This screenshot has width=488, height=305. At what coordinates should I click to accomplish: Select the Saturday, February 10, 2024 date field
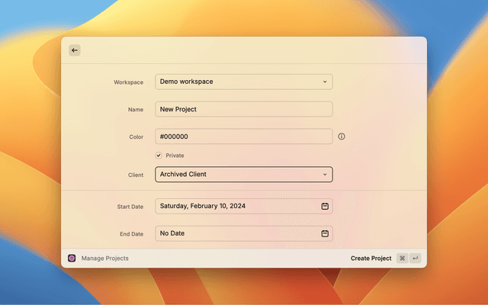[236, 206]
